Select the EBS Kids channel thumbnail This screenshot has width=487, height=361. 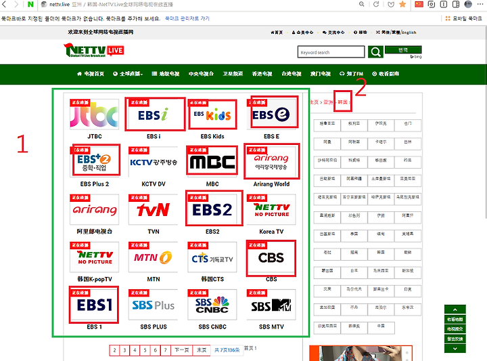(212, 114)
